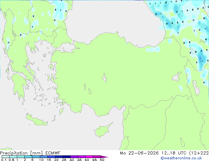Viewport: 209px width, 161px height.
Task: Pick the 10–15 mm legend color swatch
Action: (x=44, y=157)
